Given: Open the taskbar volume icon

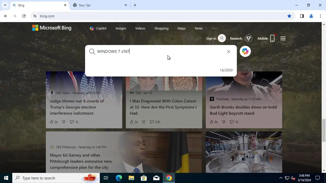Looking at the screenshot, I should (x=293, y=178).
